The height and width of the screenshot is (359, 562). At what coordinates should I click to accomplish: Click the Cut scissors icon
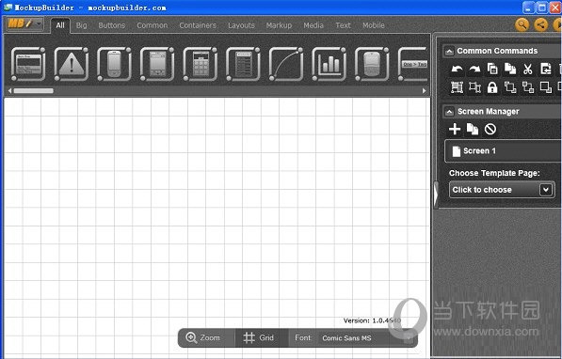tap(527, 69)
